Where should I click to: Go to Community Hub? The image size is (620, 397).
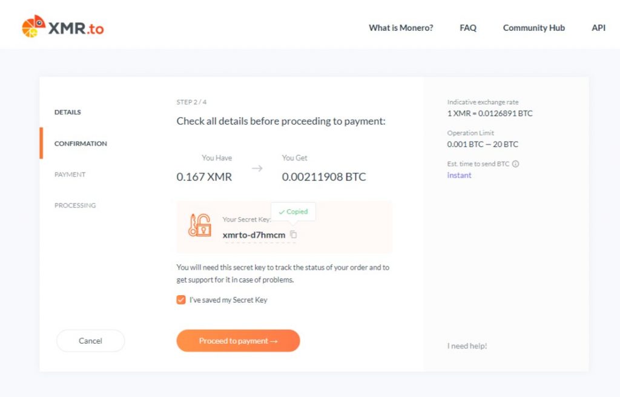coord(534,28)
